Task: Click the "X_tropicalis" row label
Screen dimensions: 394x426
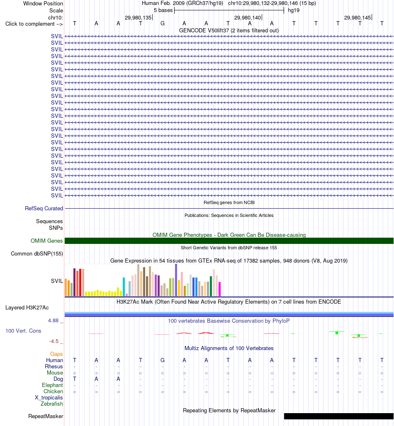Action: 49,398
